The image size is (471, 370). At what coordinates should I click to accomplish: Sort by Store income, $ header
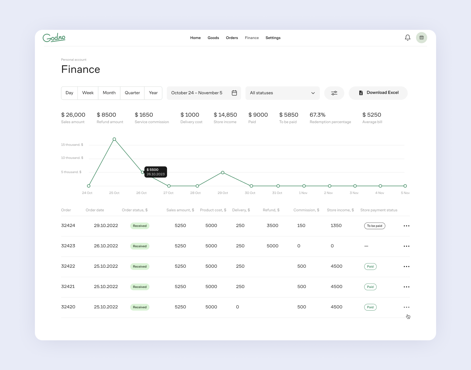coord(340,210)
